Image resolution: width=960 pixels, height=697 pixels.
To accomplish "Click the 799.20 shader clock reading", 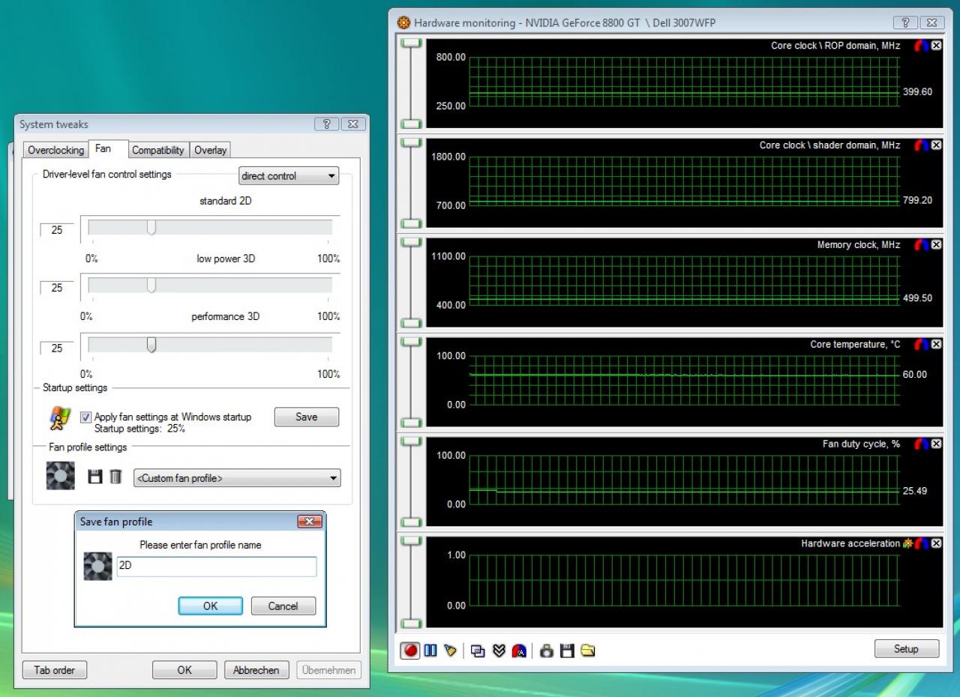I will tap(917, 201).
